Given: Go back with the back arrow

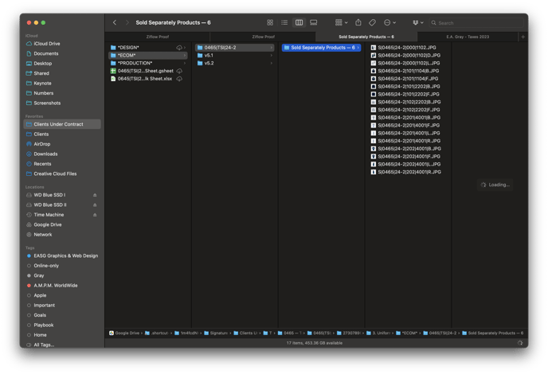Looking at the screenshot, I should tap(115, 23).
